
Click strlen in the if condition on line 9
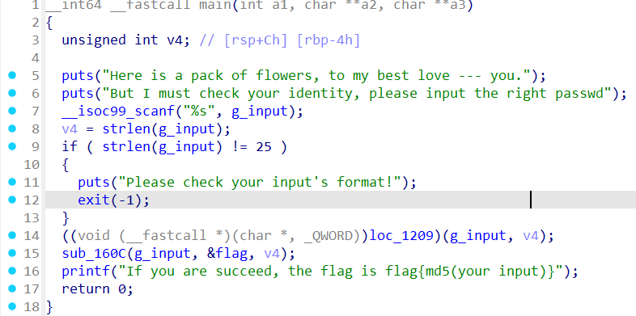coord(126,146)
